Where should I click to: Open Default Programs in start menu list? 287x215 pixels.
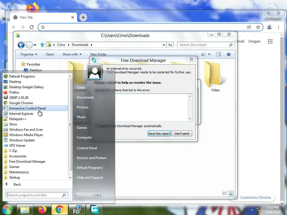(x=22, y=76)
